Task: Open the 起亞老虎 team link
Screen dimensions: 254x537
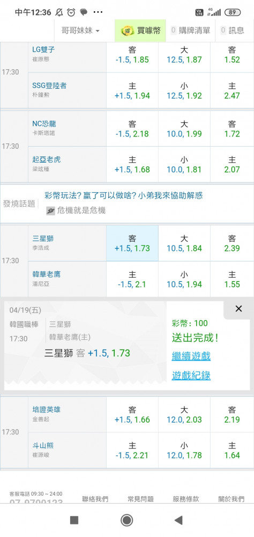Action: click(x=47, y=159)
